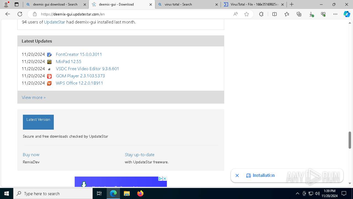
Task: Open the notification center
Action: pos(344,193)
